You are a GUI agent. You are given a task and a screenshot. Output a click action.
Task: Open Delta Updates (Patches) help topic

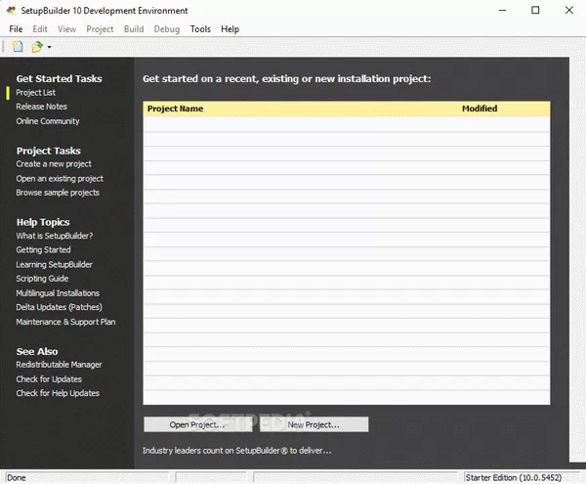tap(59, 307)
